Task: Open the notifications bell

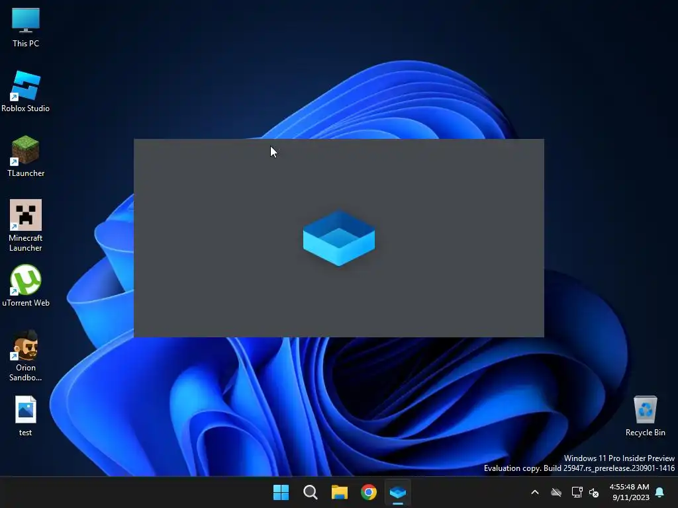Action: click(659, 492)
